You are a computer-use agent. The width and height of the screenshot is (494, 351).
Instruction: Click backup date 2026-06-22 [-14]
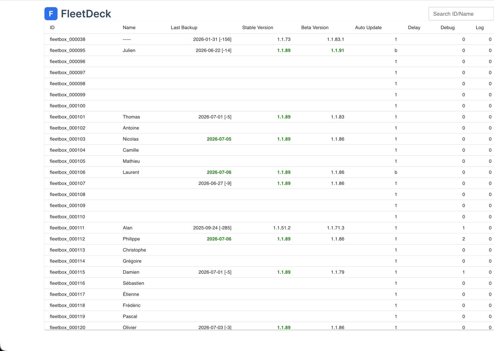pos(213,50)
